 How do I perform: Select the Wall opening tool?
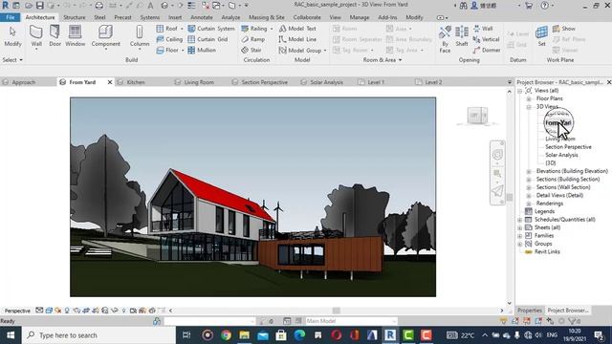pos(483,29)
